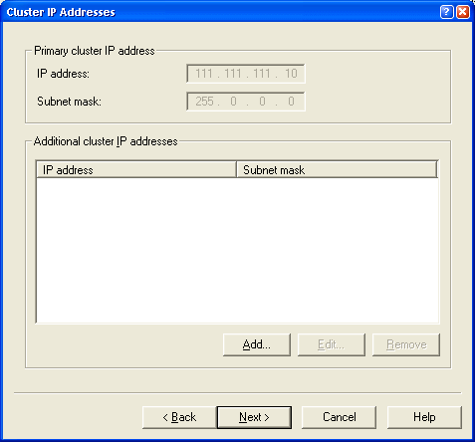
Task: Open Help from the bottom button row
Action: click(x=424, y=417)
